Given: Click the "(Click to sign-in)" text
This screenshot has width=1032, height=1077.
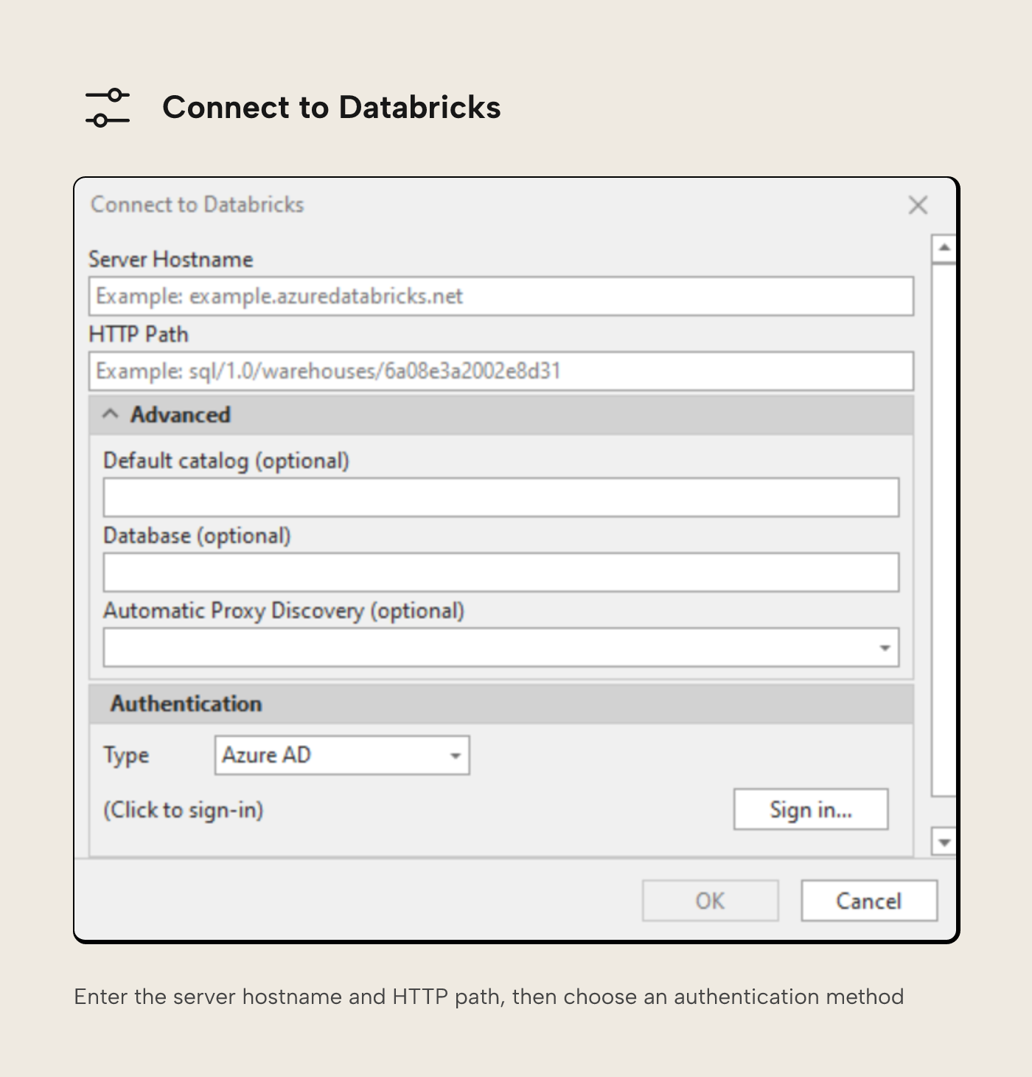Looking at the screenshot, I should (x=184, y=810).
